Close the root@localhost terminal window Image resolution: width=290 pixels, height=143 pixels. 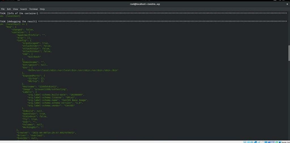click(287, 4)
